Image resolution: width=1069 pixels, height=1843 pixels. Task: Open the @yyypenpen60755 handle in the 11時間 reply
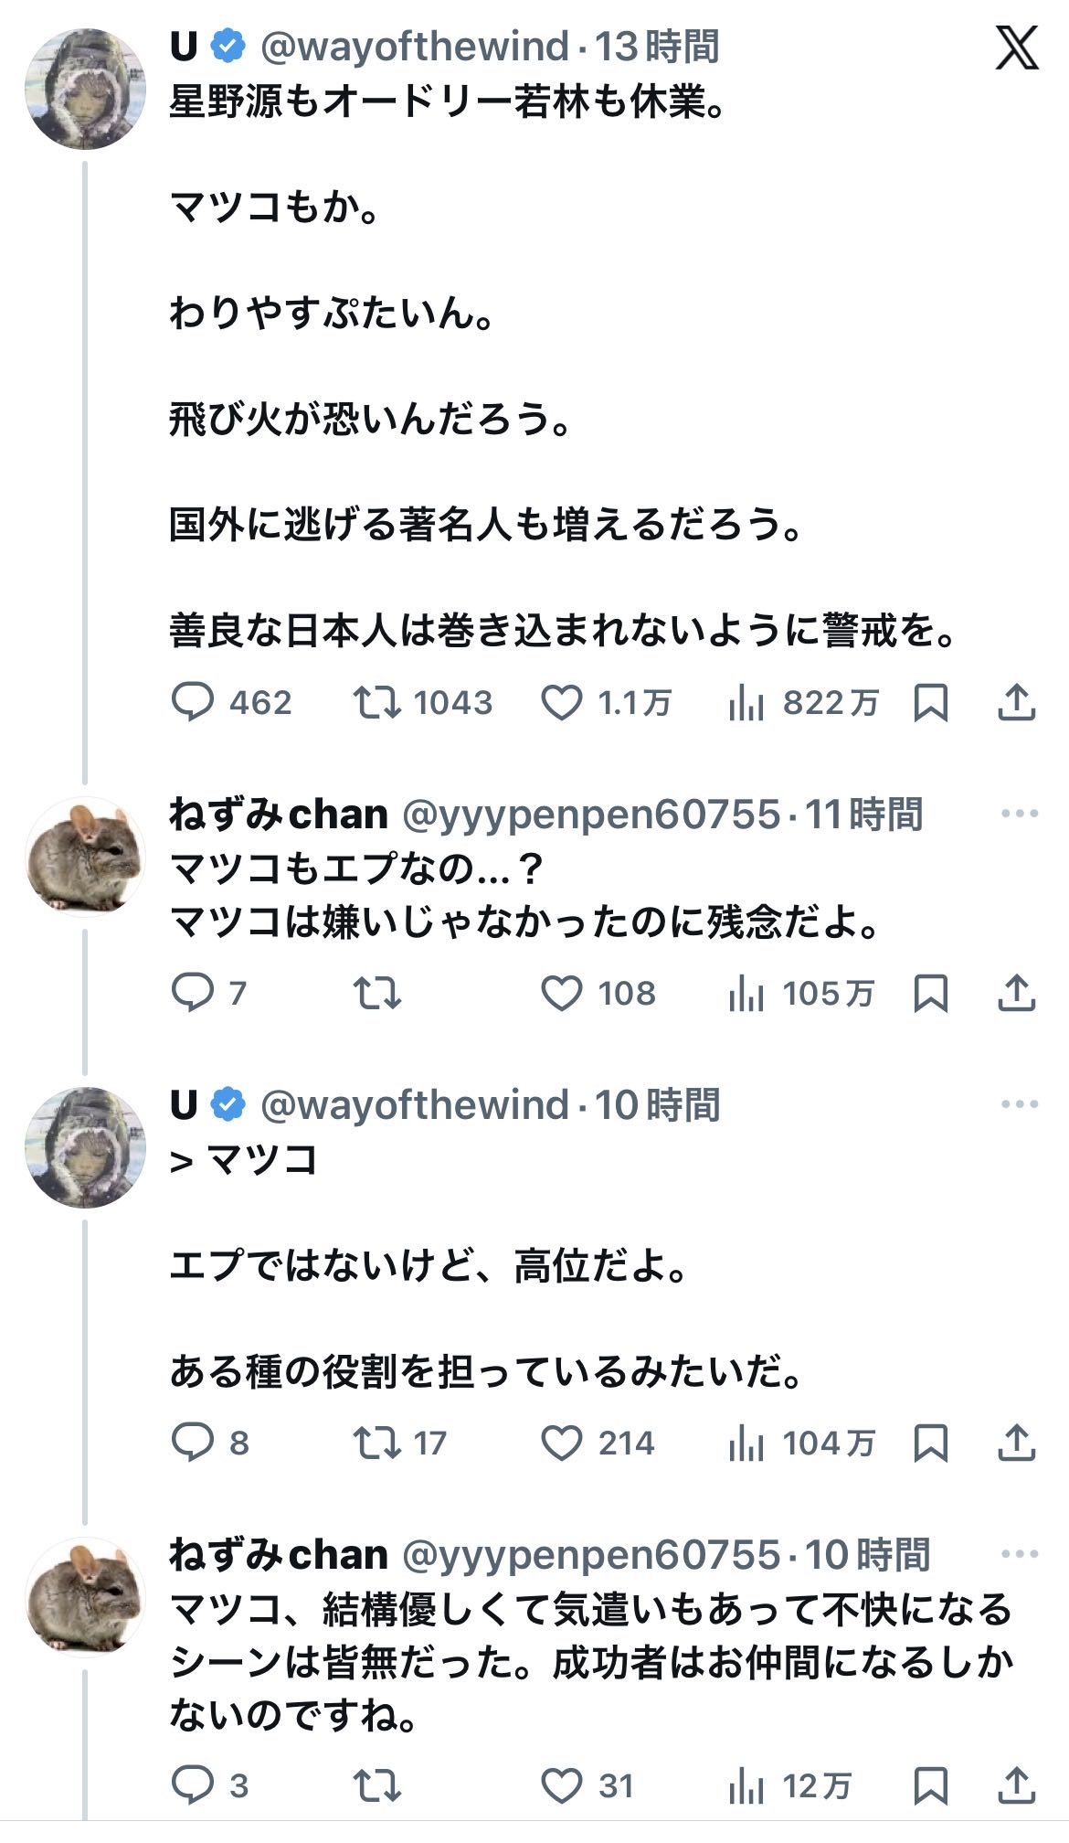591,814
